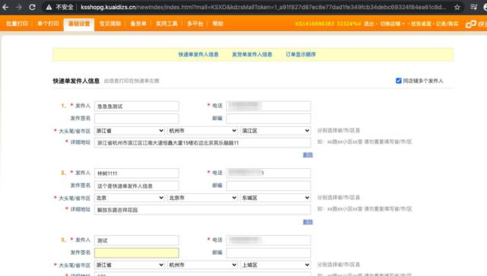Open sender 2 district dropdown 东城区

point(275,198)
